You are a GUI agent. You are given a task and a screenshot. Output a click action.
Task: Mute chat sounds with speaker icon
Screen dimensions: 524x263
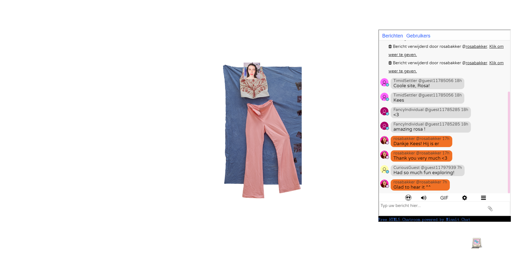tap(424, 198)
